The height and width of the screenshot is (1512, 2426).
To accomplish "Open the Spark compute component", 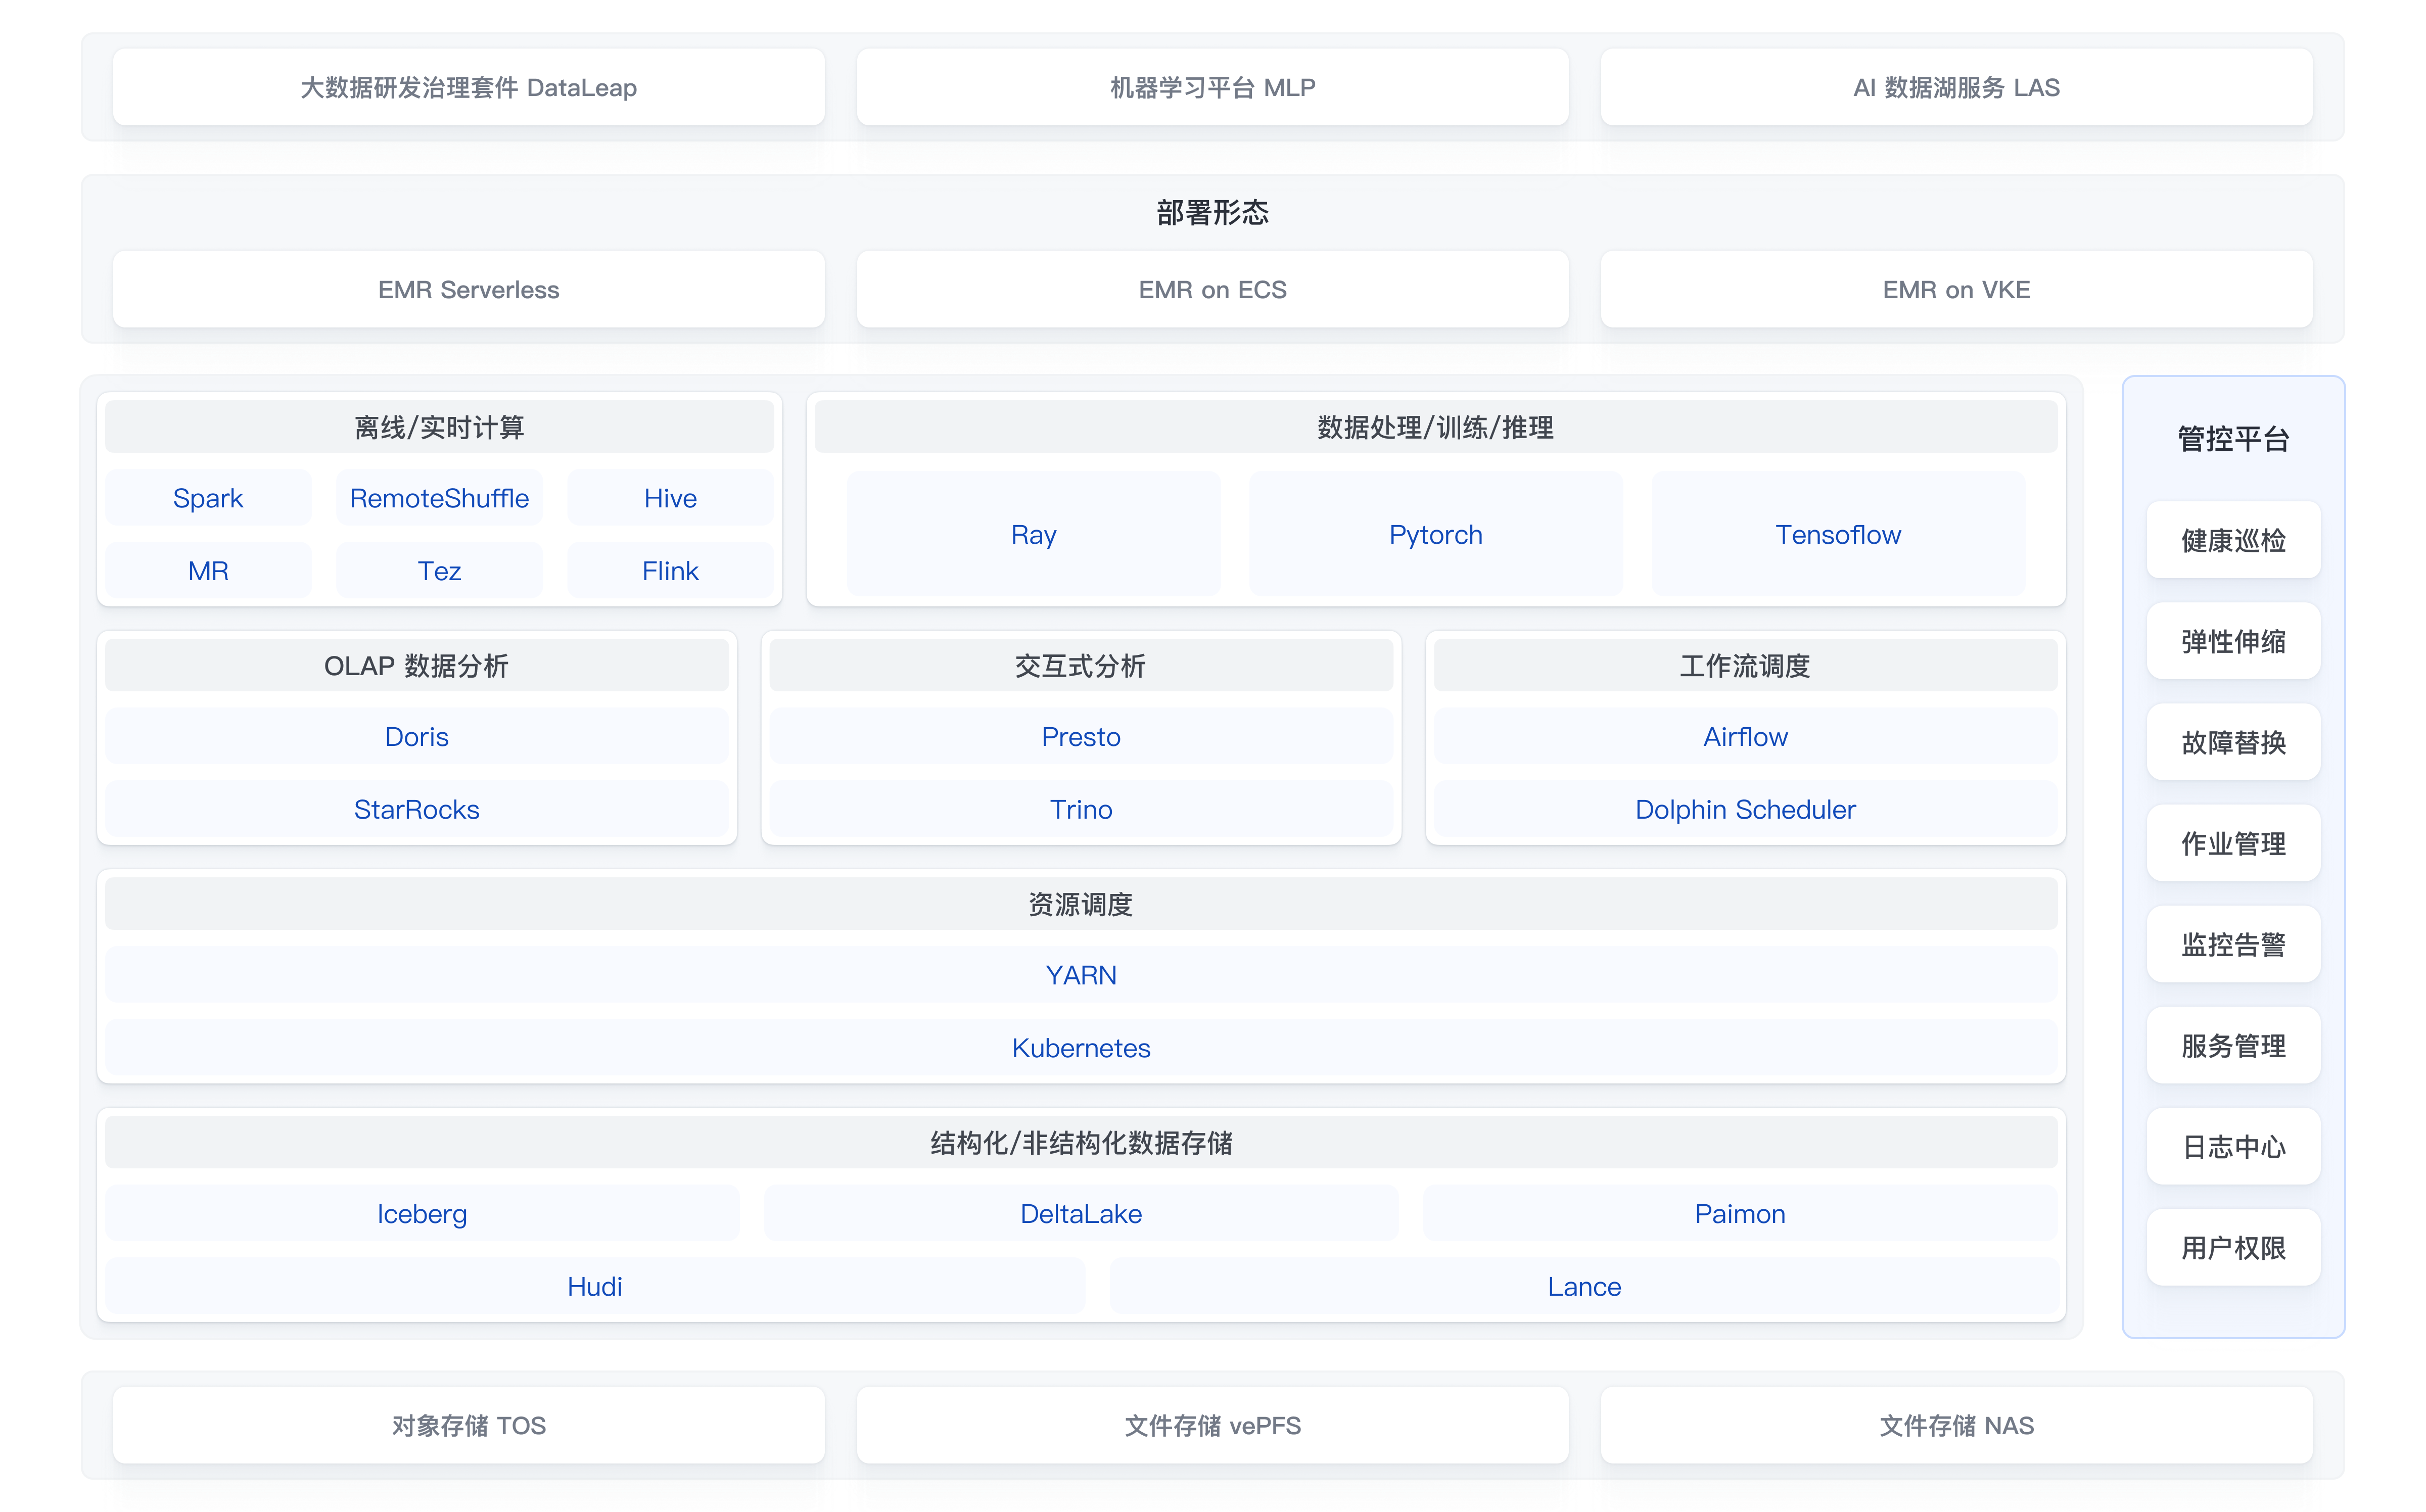I will (x=208, y=498).
